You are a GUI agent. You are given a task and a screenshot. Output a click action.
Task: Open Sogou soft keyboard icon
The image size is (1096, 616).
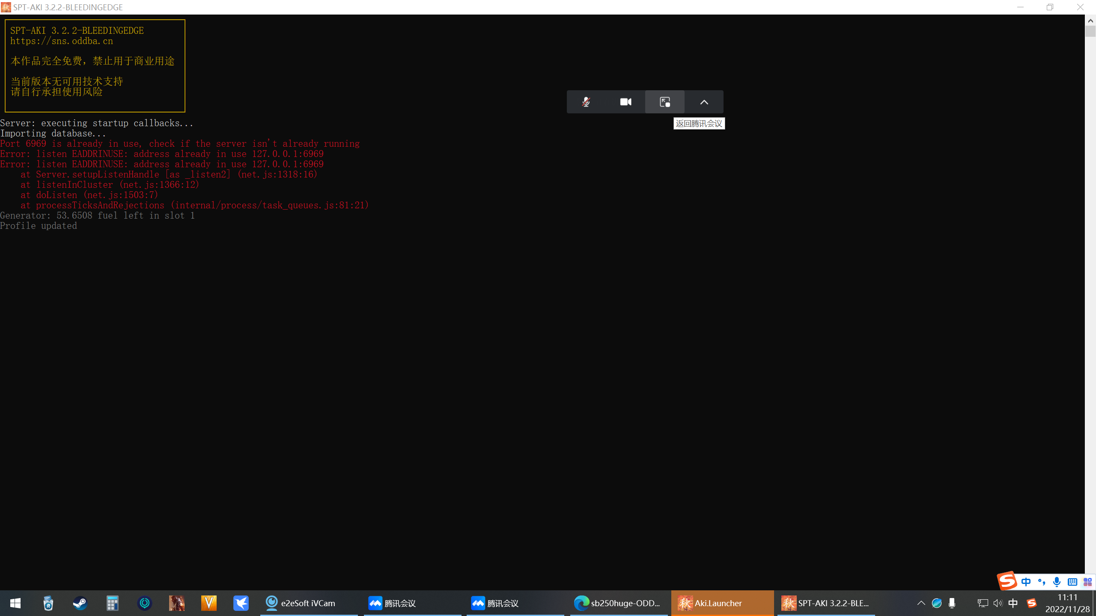coord(1072,582)
